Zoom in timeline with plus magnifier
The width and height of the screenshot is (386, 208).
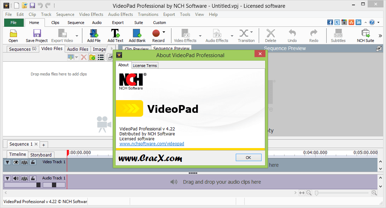[374, 193]
